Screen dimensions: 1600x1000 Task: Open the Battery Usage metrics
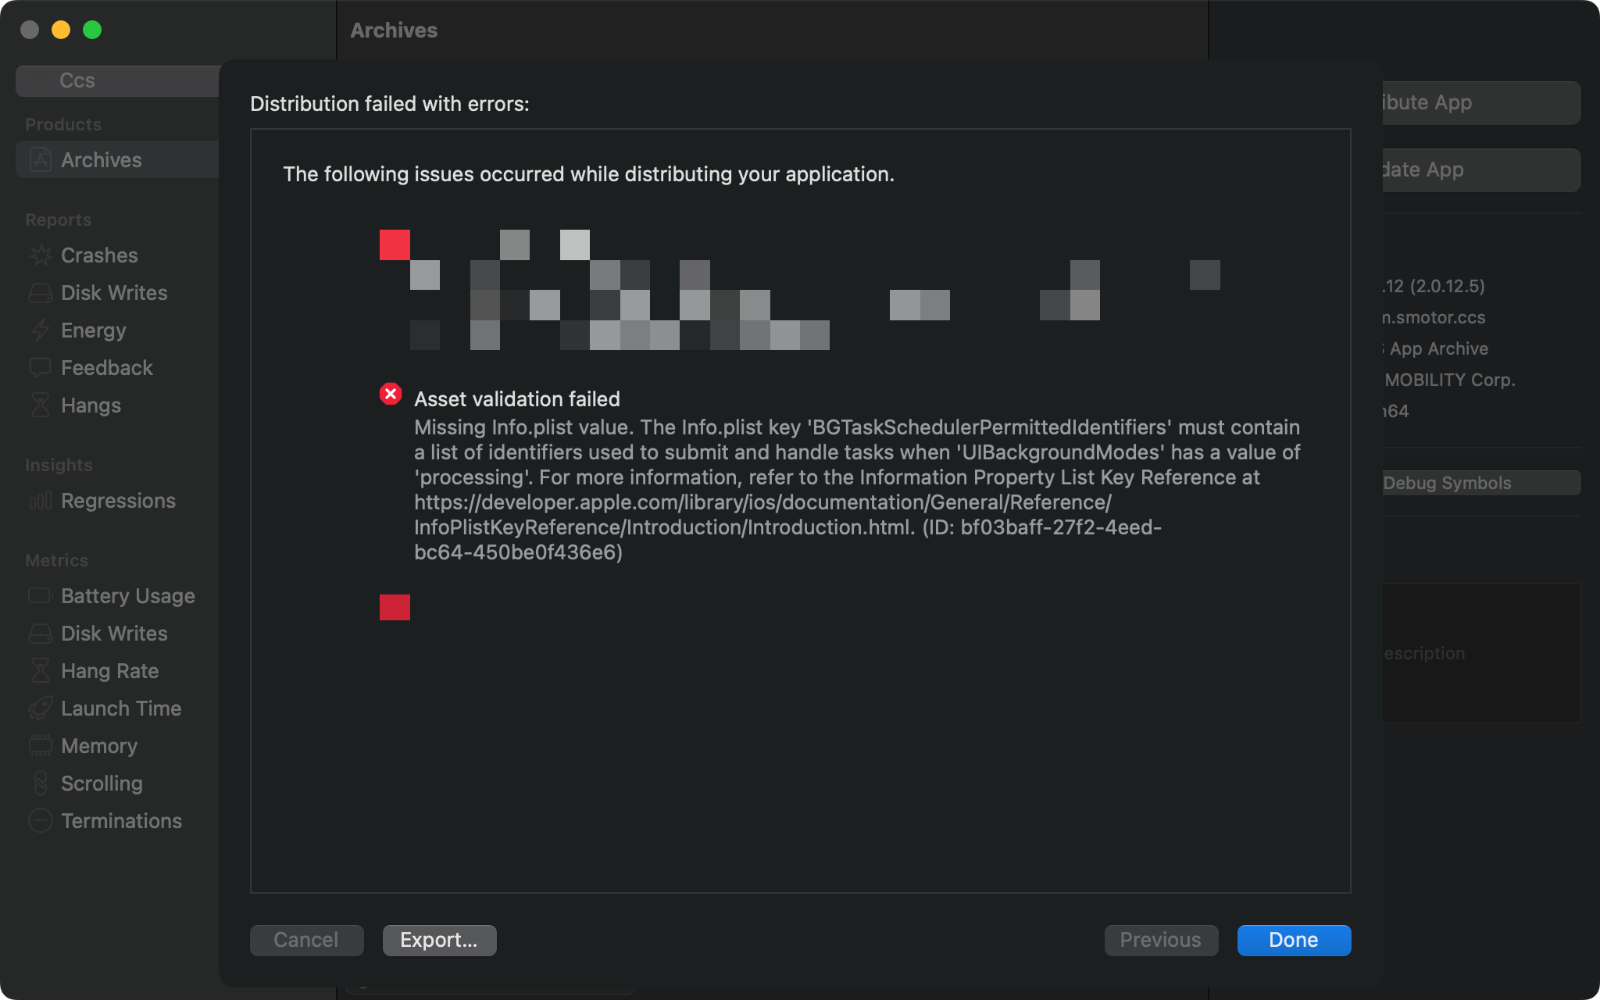(x=127, y=596)
